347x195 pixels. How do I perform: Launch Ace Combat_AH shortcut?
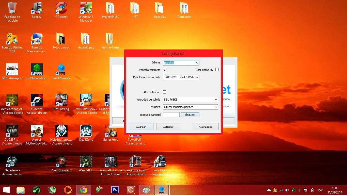[x=12, y=104]
